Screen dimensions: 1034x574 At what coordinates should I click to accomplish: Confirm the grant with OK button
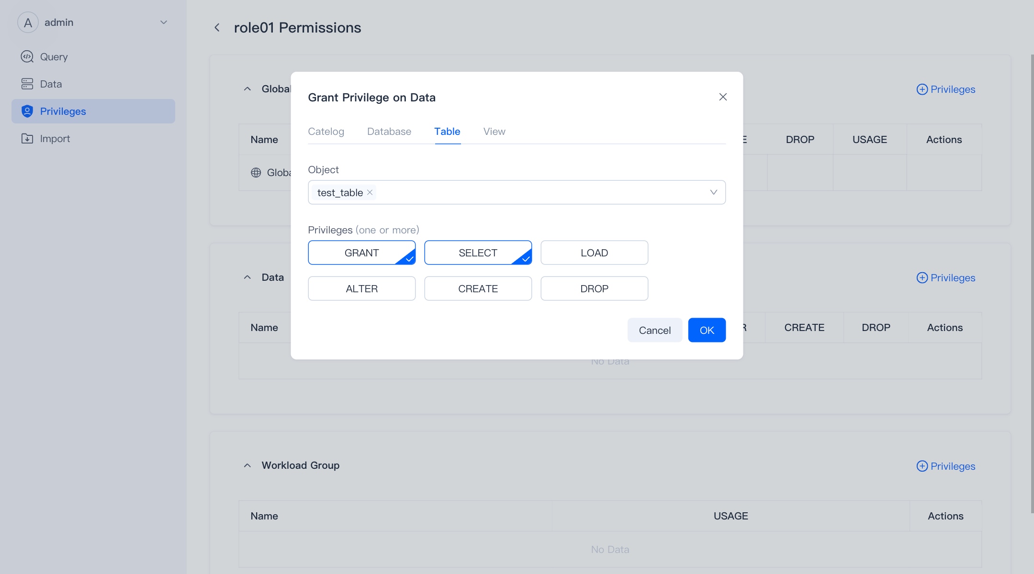click(707, 330)
